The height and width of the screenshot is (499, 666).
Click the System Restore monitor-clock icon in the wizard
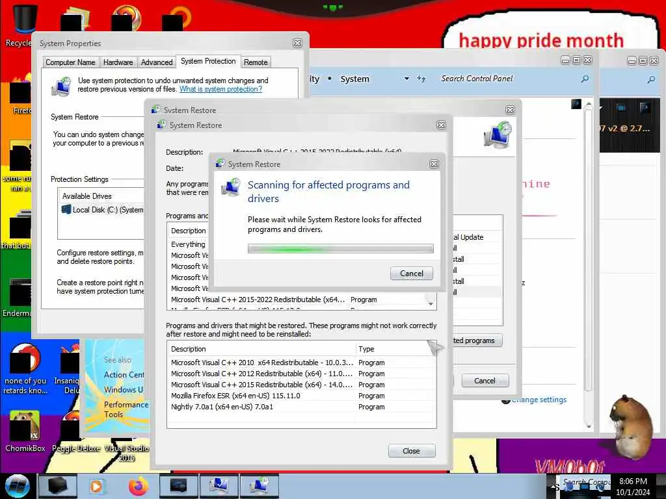[498, 135]
